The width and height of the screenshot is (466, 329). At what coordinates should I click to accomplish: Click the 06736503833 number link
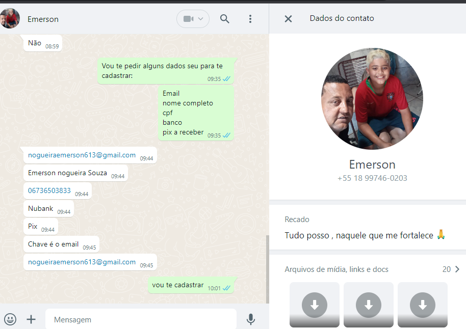(x=49, y=191)
